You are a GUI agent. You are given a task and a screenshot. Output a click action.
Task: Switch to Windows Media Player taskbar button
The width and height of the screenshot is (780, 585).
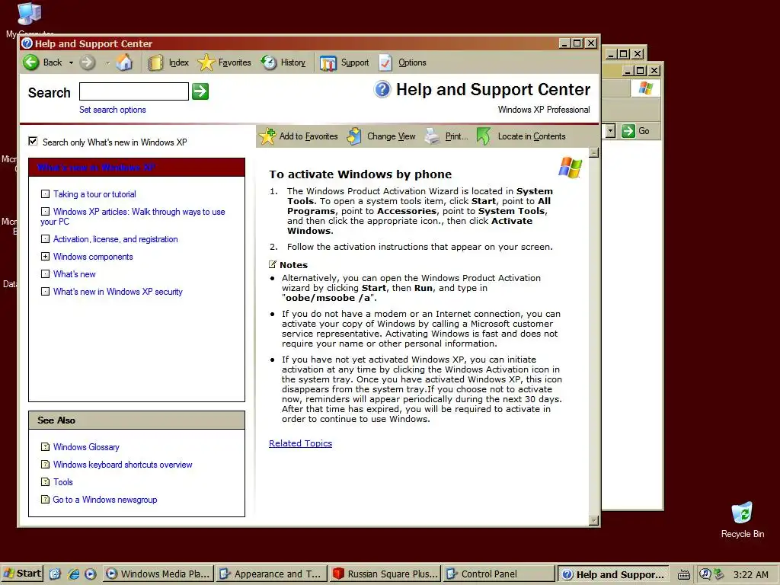(159, 574)
